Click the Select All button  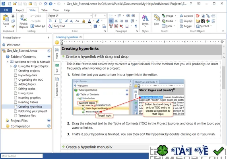[x=38, y=26]
